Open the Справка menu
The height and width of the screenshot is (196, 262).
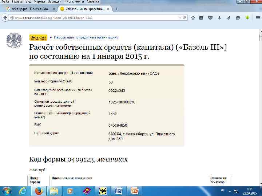pos(93,1)
